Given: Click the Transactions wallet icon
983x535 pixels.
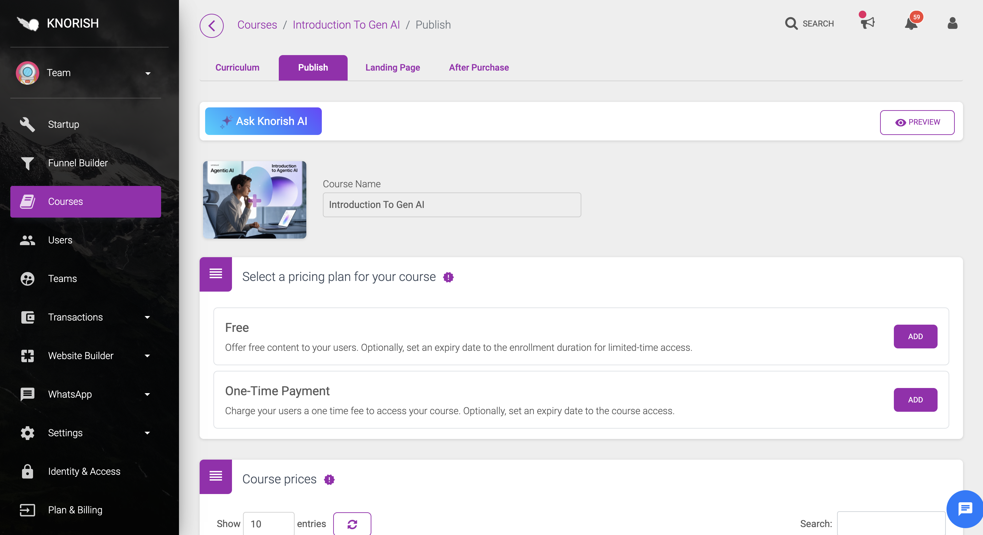Looking at the screenshot, I should [28, 317].
